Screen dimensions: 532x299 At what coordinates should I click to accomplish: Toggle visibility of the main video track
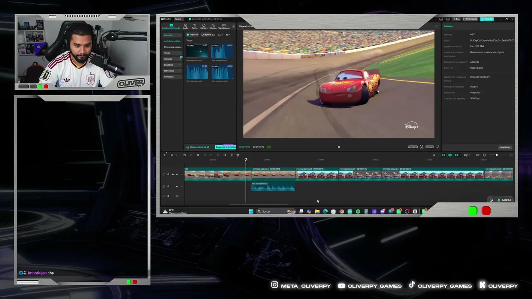click(173, 174)
